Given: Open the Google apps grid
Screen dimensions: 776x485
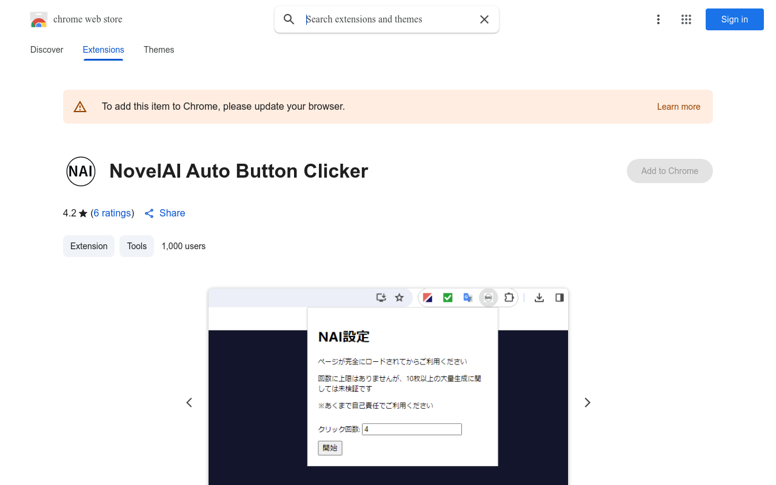Looking at the screenshot, I should coord(686,19).
